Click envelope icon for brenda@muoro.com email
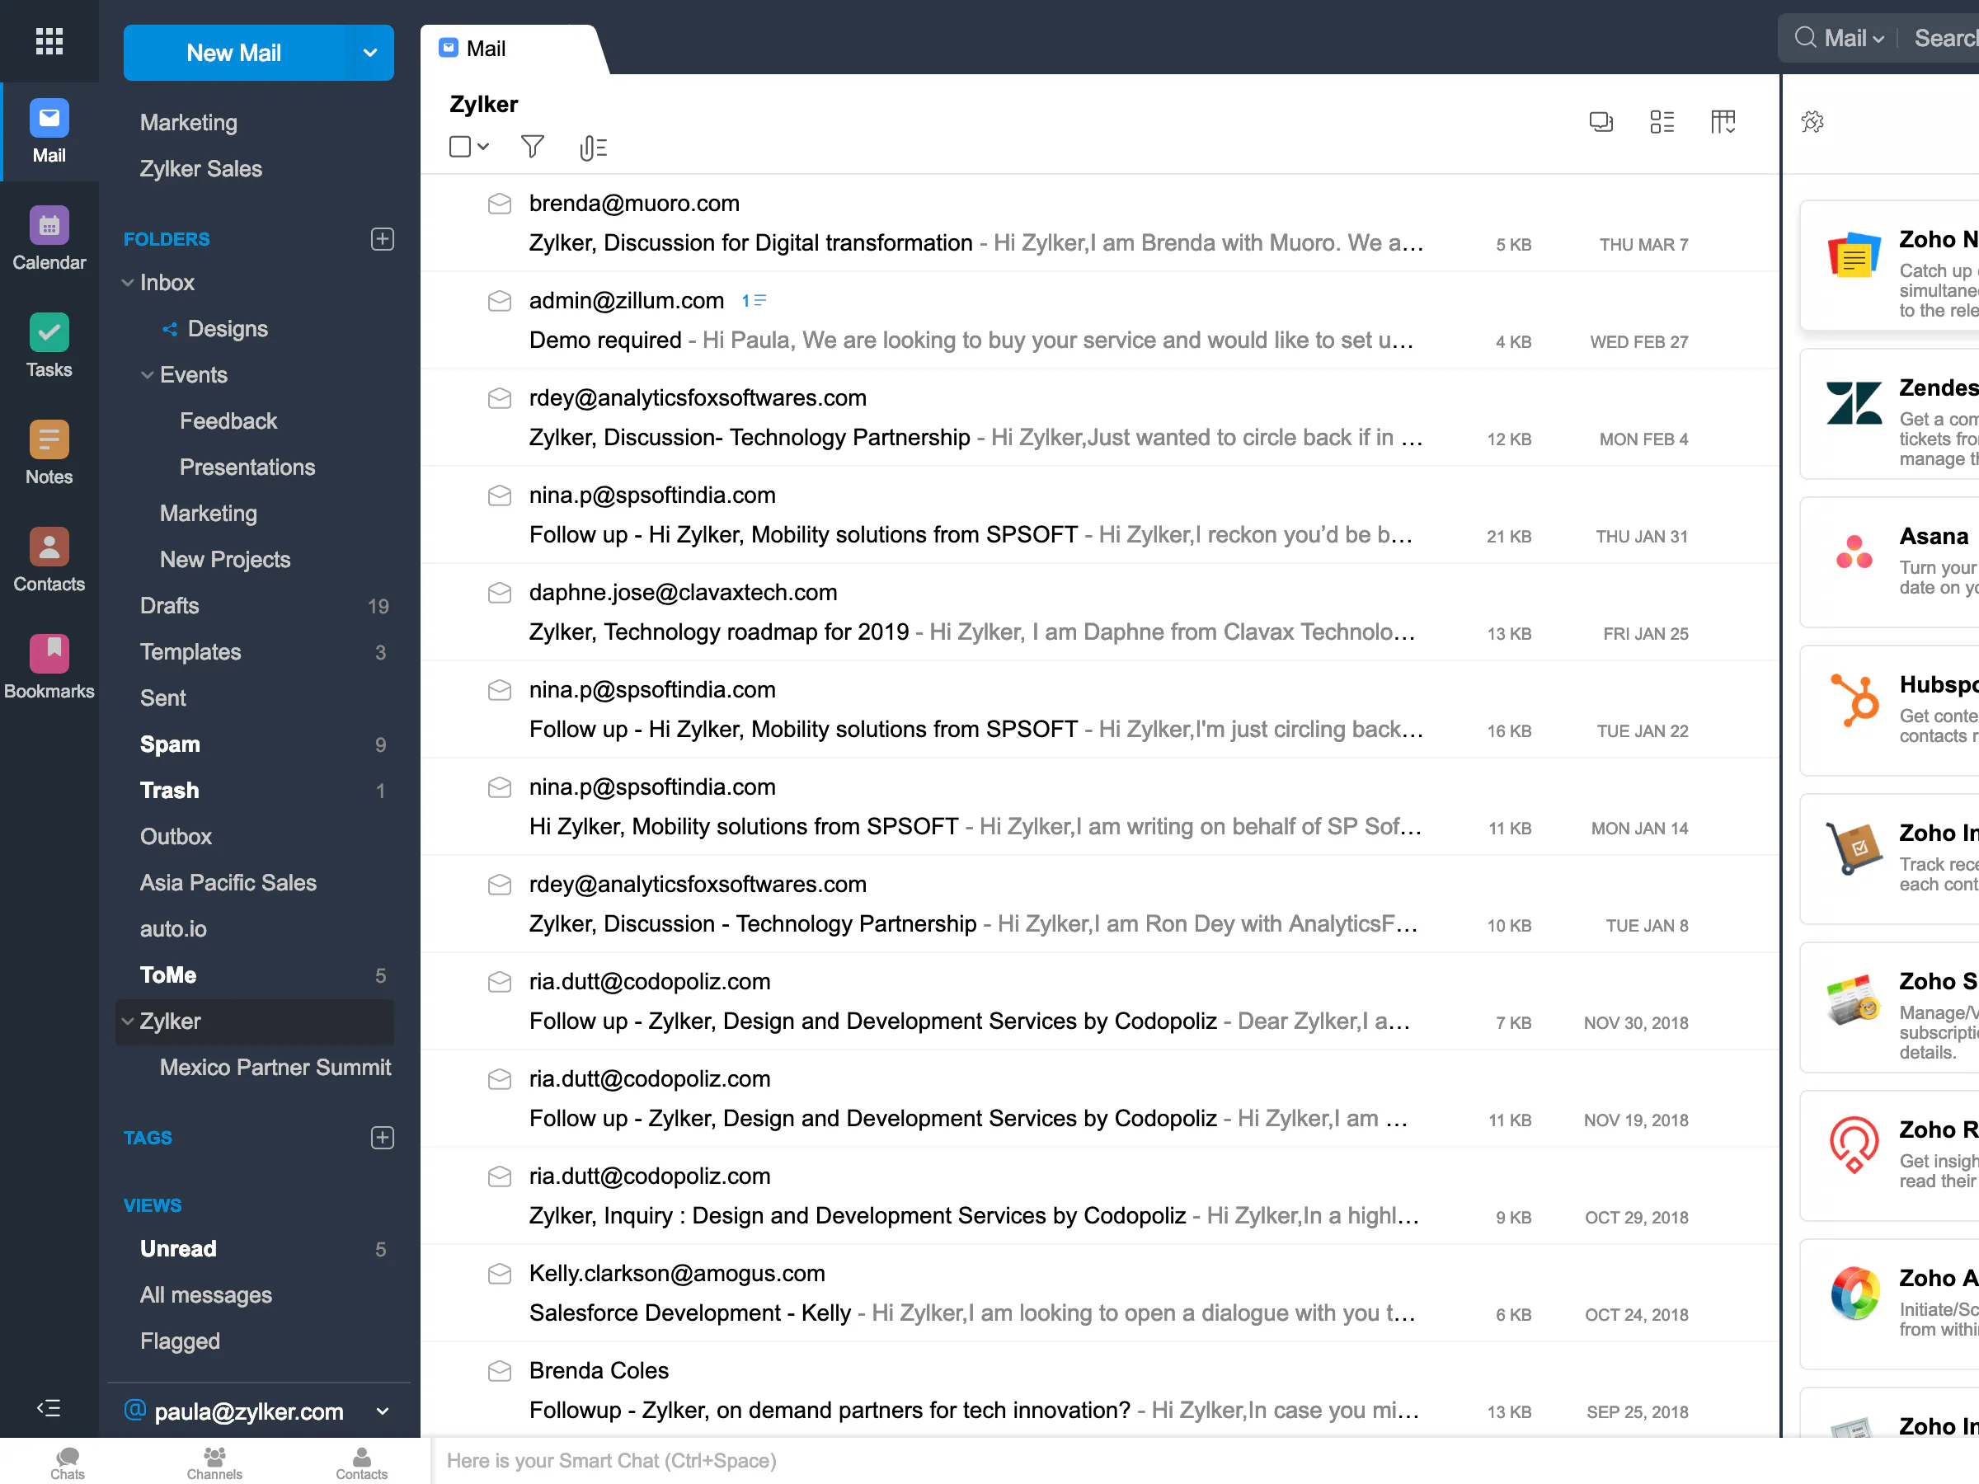 (x=499, y=204)
